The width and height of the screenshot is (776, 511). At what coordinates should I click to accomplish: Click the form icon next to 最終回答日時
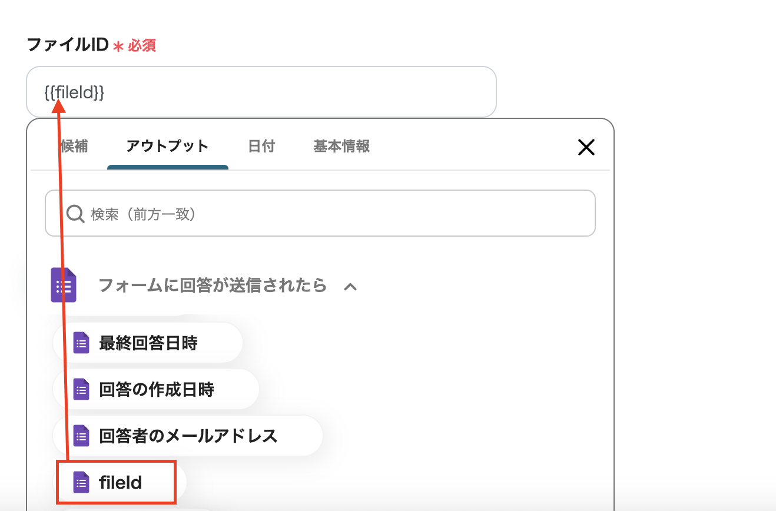point(81,343)
